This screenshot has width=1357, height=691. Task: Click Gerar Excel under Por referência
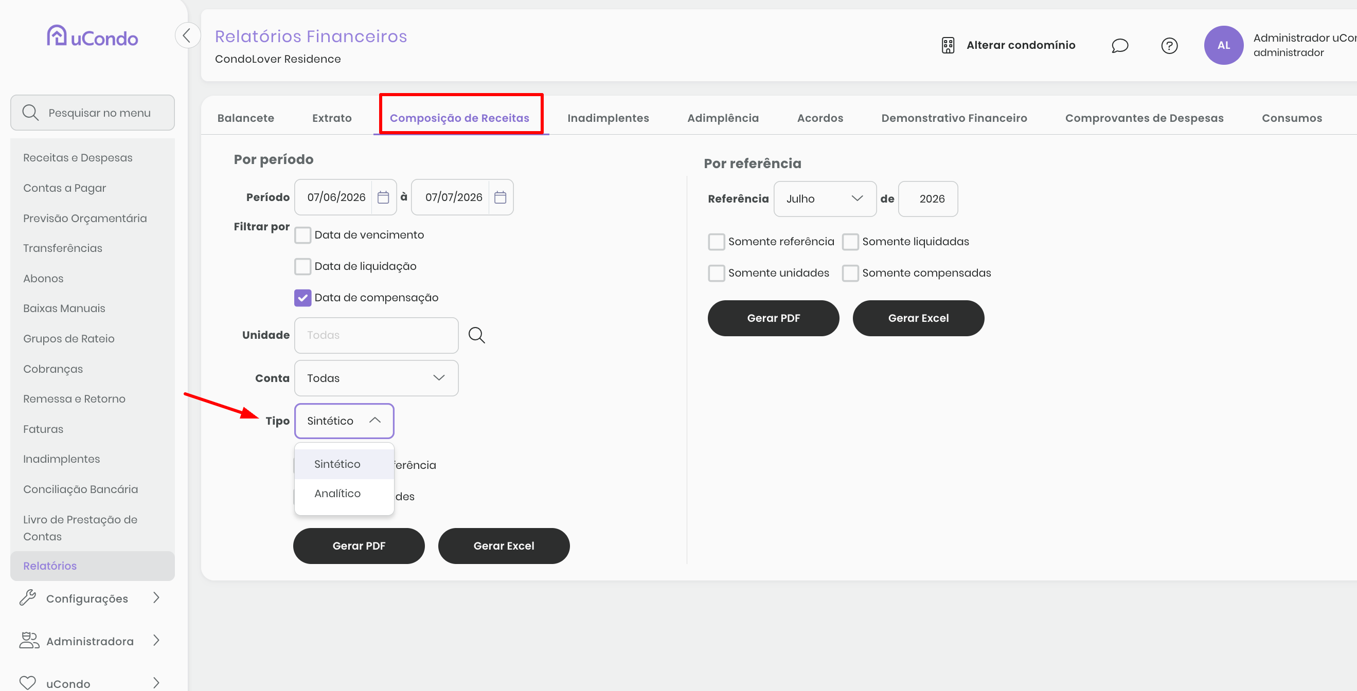[918, 319]
